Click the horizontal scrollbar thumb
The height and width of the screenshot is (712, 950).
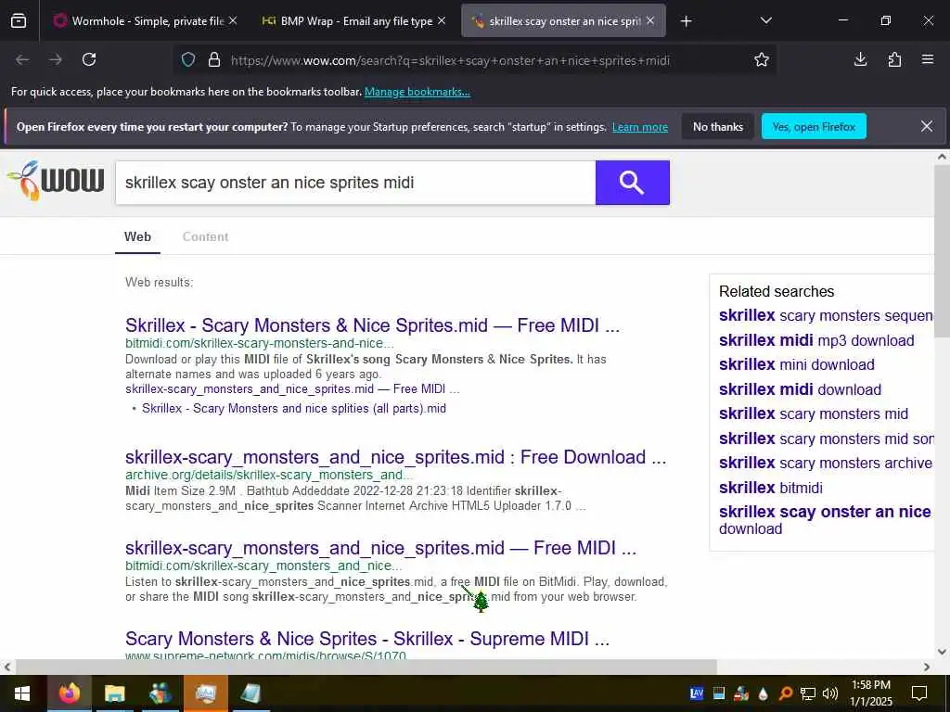pos(366,667)
